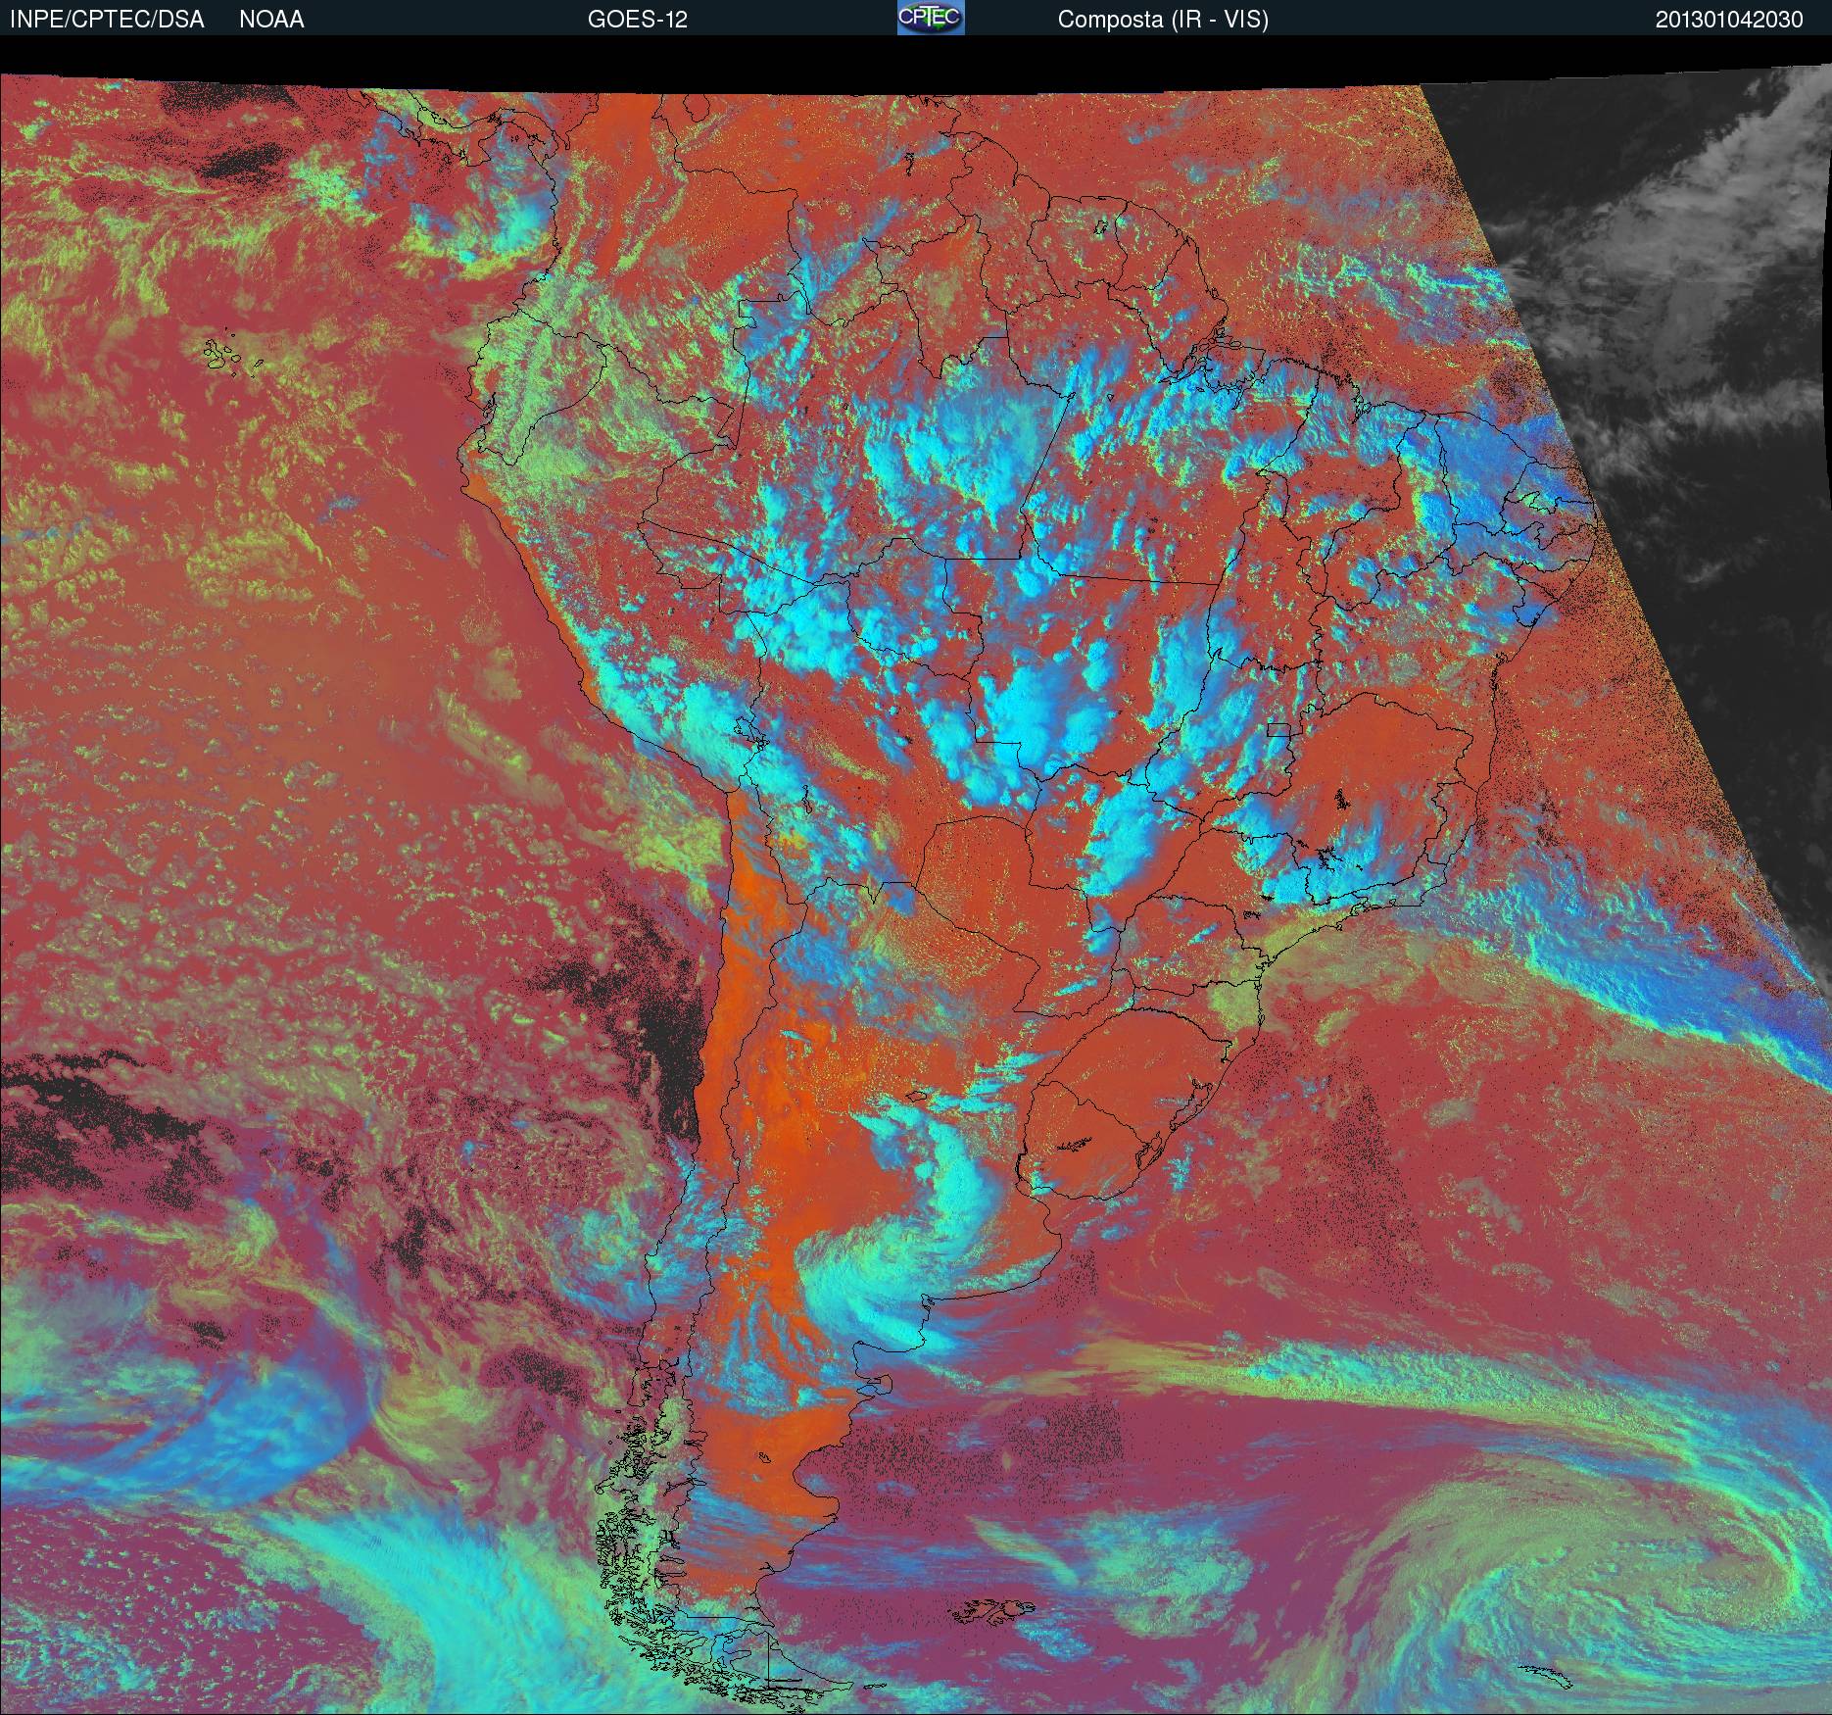Click the GOES-12 satellite label
This screenshot has width=1832, height=1715.
pos(637,20)
